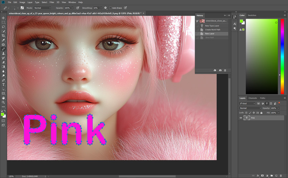
Task: Click the New Type Layer history state
Action: (212, 26)
